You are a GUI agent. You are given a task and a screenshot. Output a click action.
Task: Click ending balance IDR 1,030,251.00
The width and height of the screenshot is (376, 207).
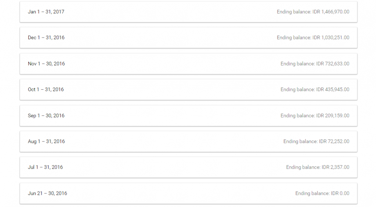coord(313,38)
